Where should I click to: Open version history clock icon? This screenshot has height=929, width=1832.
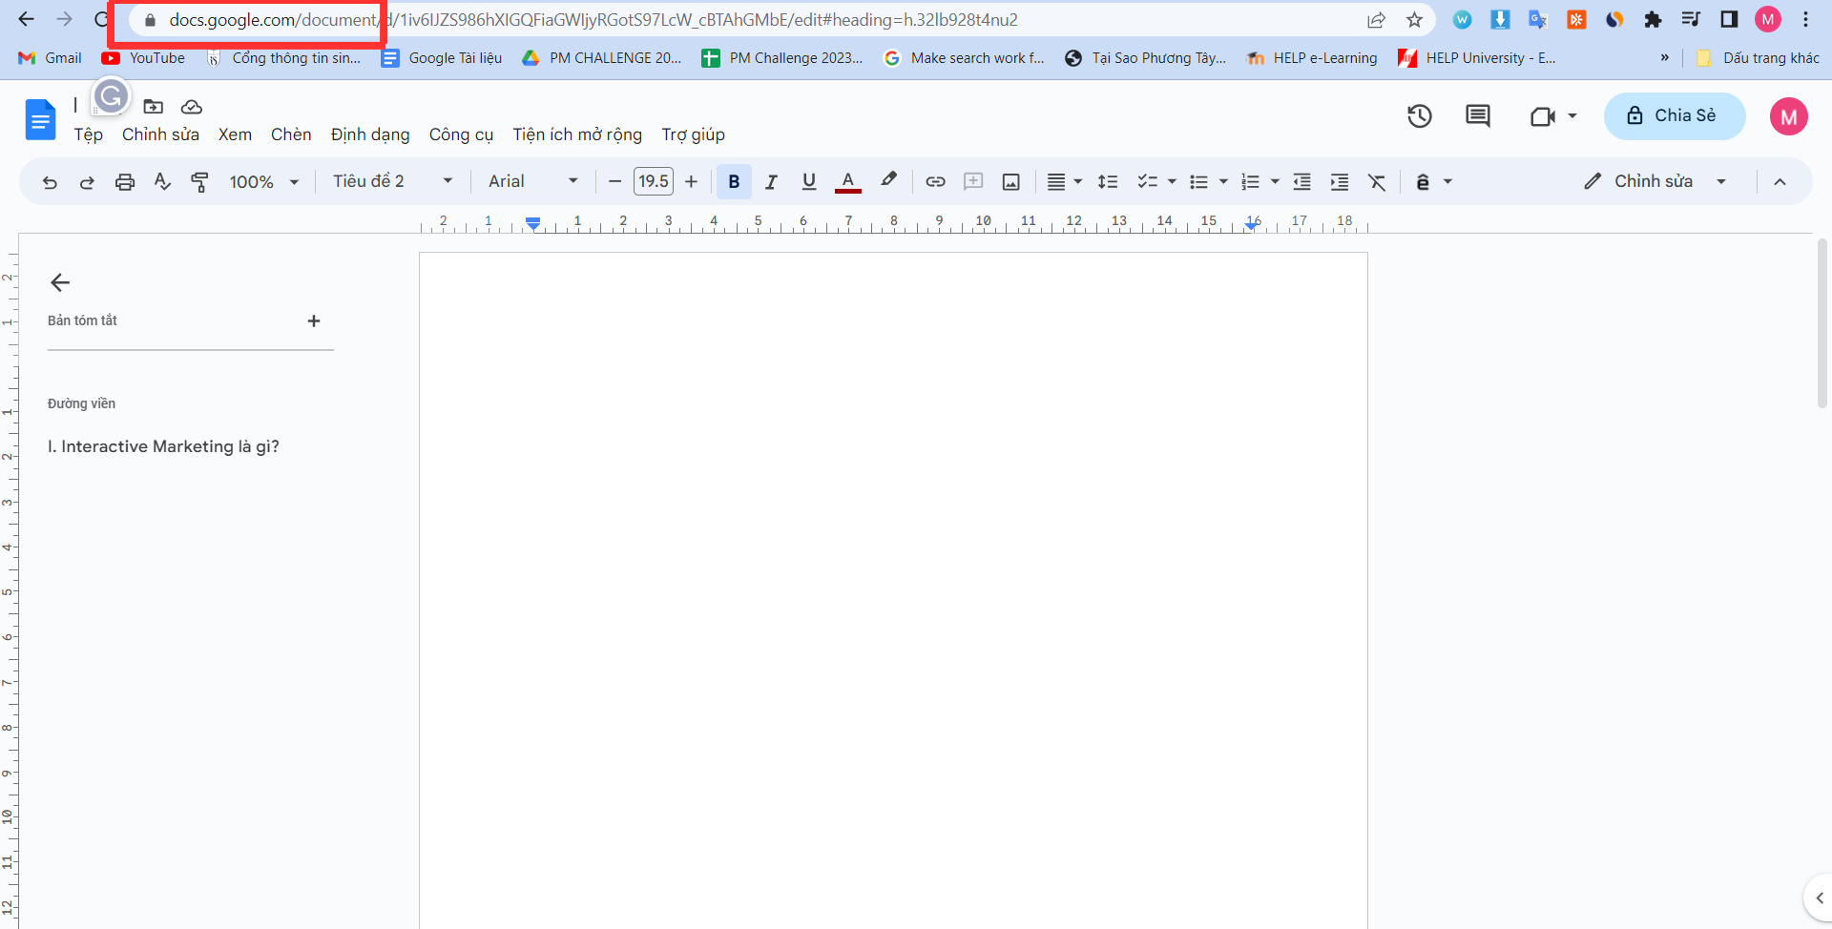pos(1419,116)
